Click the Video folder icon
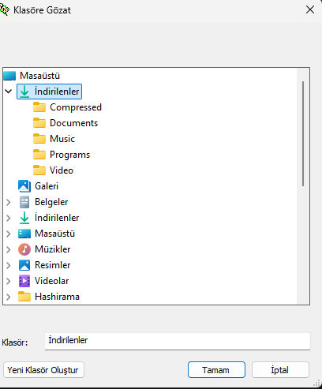This screenshot has width=322, height=389. pos(39,170)
